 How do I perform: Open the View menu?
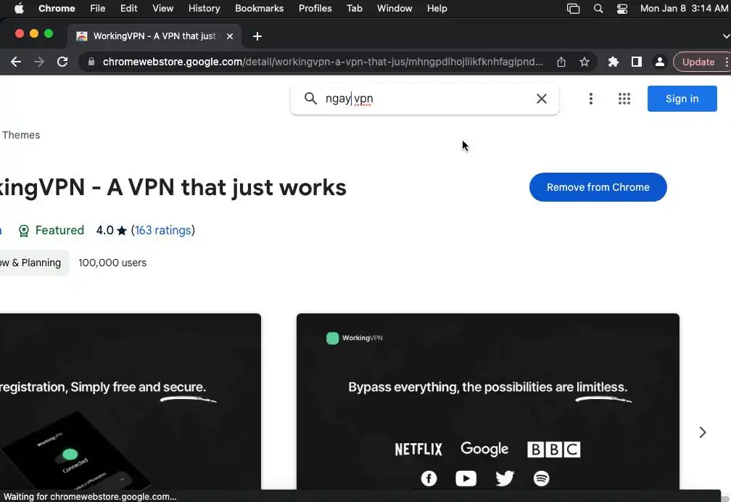162,9
